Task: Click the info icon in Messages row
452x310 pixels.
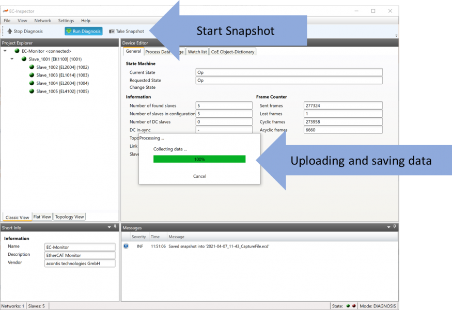Action: (x=126, y=246)
